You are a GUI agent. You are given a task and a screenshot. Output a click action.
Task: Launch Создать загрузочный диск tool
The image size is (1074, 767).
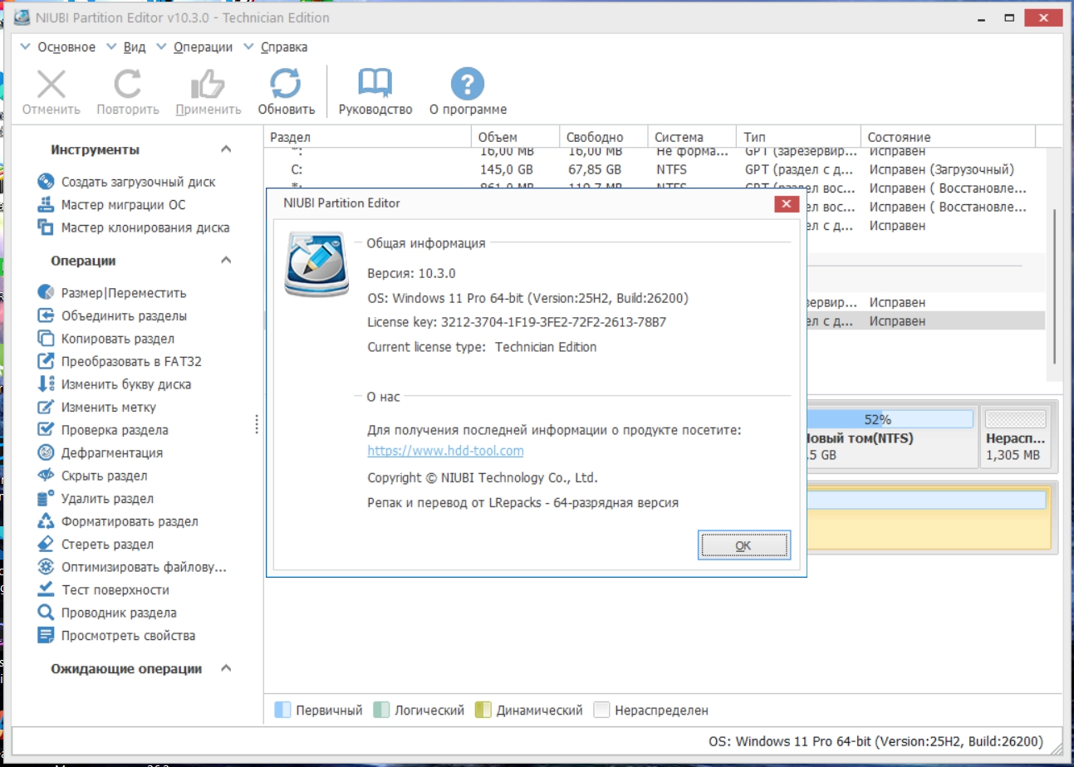(x=127, y=182)
